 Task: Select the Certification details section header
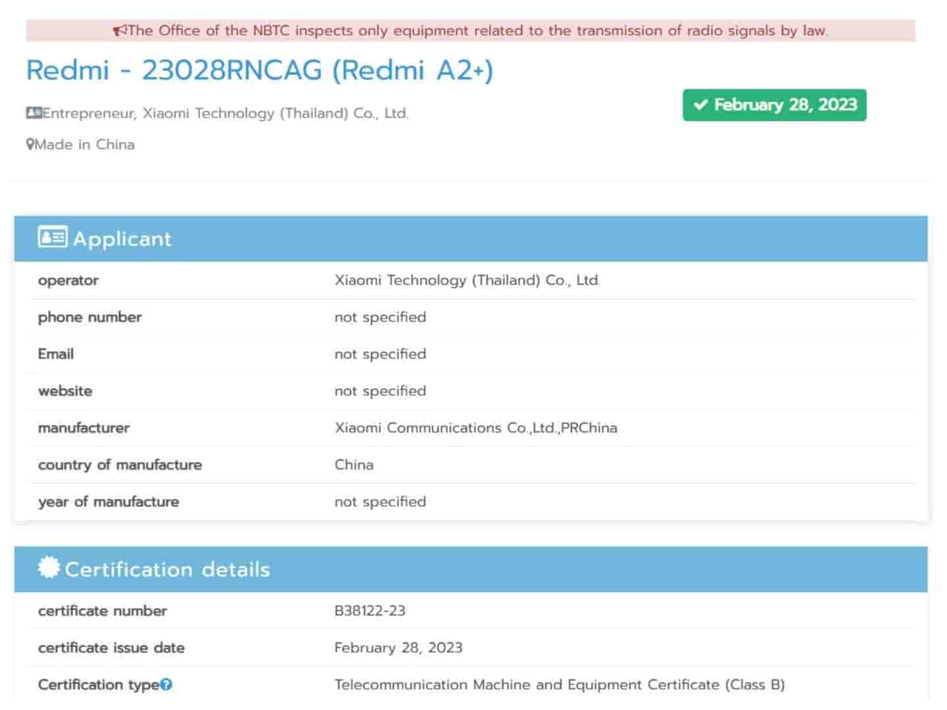tap(167, 569)
